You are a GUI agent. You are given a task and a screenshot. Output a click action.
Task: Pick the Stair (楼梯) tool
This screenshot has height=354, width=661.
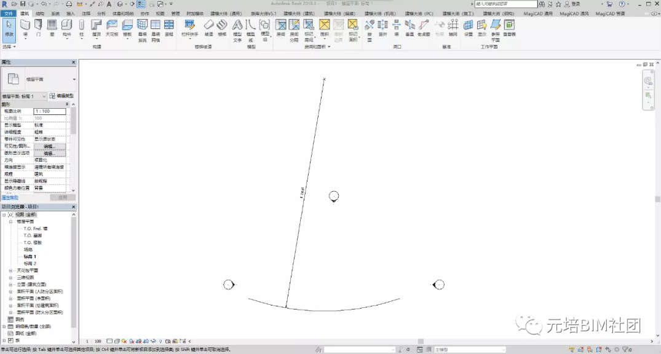click(x=222, y=28)
